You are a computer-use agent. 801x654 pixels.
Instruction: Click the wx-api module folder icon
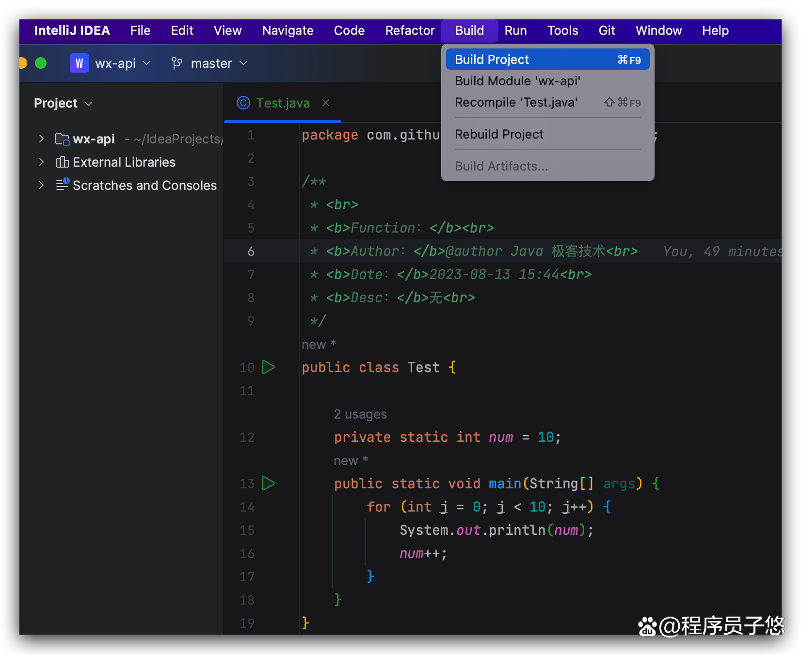(62, 140)
